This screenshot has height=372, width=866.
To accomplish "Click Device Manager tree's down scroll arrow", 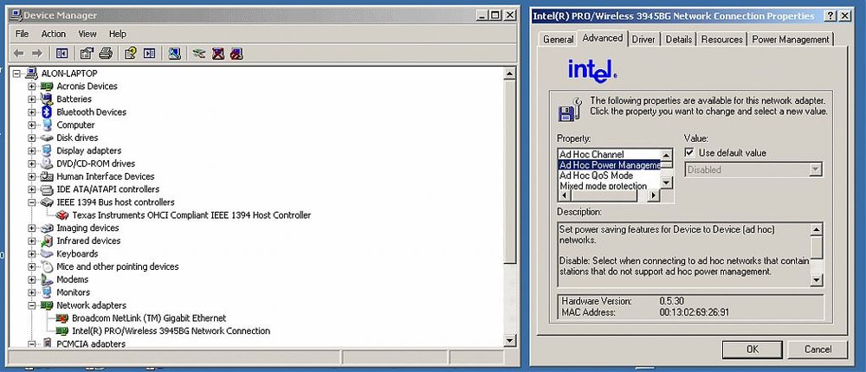I will pos(510,340).
